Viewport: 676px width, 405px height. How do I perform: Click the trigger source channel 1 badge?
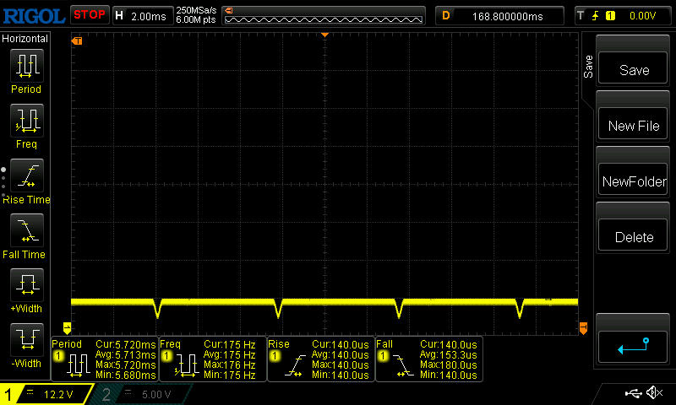click(x=610, y=16)
